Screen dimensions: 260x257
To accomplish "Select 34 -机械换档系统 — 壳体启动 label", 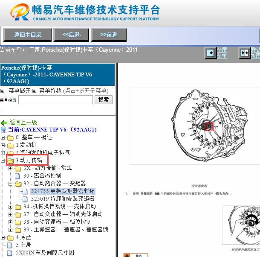I will click(x=60, y=206).
